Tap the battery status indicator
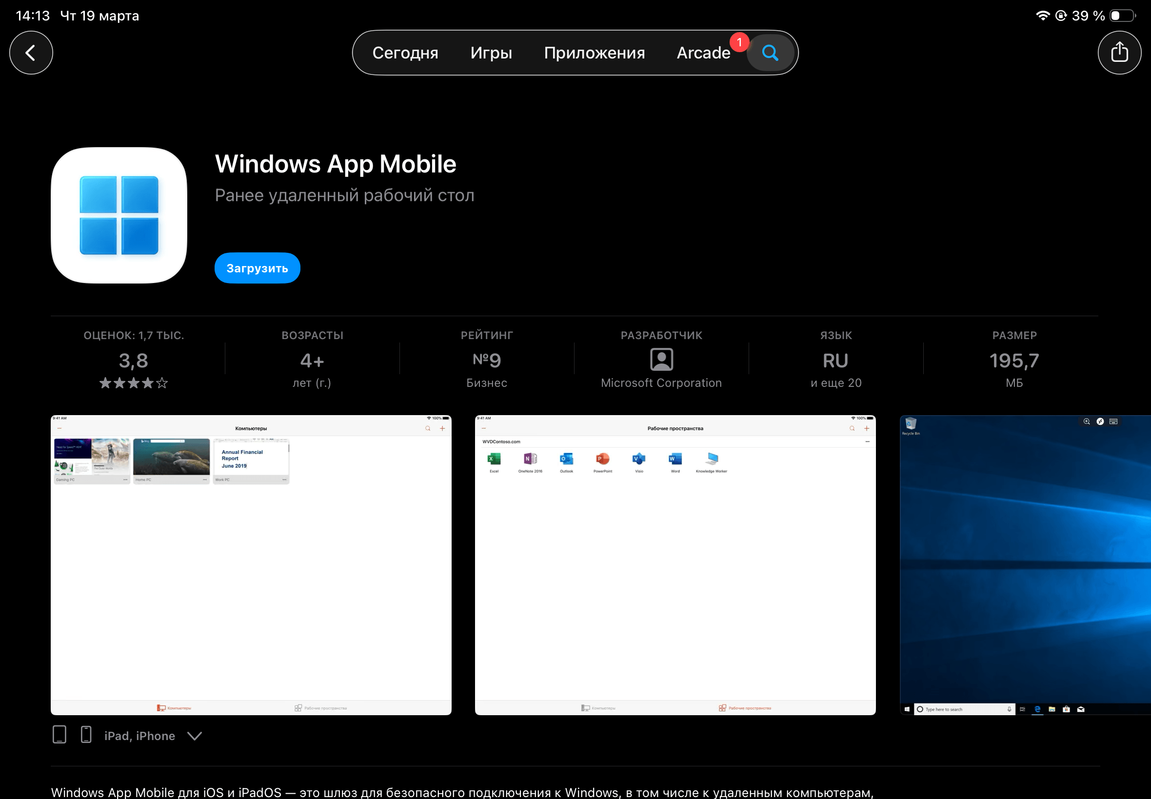The image size is (1151, 799). (x=1121, y=16)
